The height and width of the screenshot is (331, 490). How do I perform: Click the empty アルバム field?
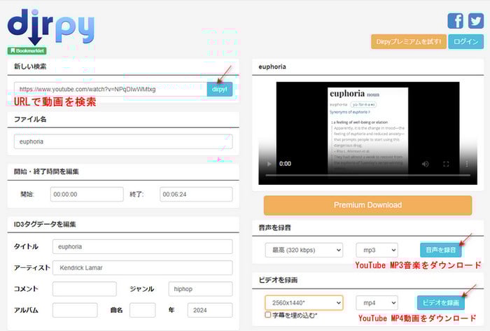(x=75, y=310)
